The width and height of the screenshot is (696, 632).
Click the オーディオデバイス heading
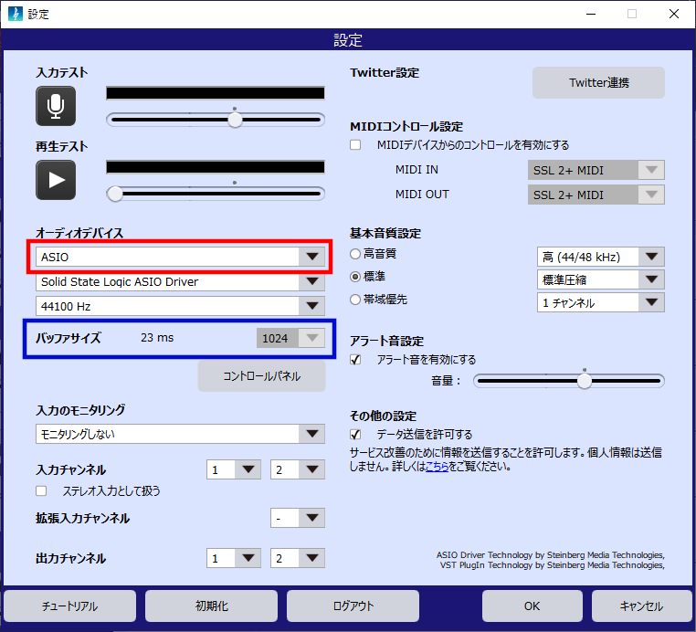coord(79,233)
